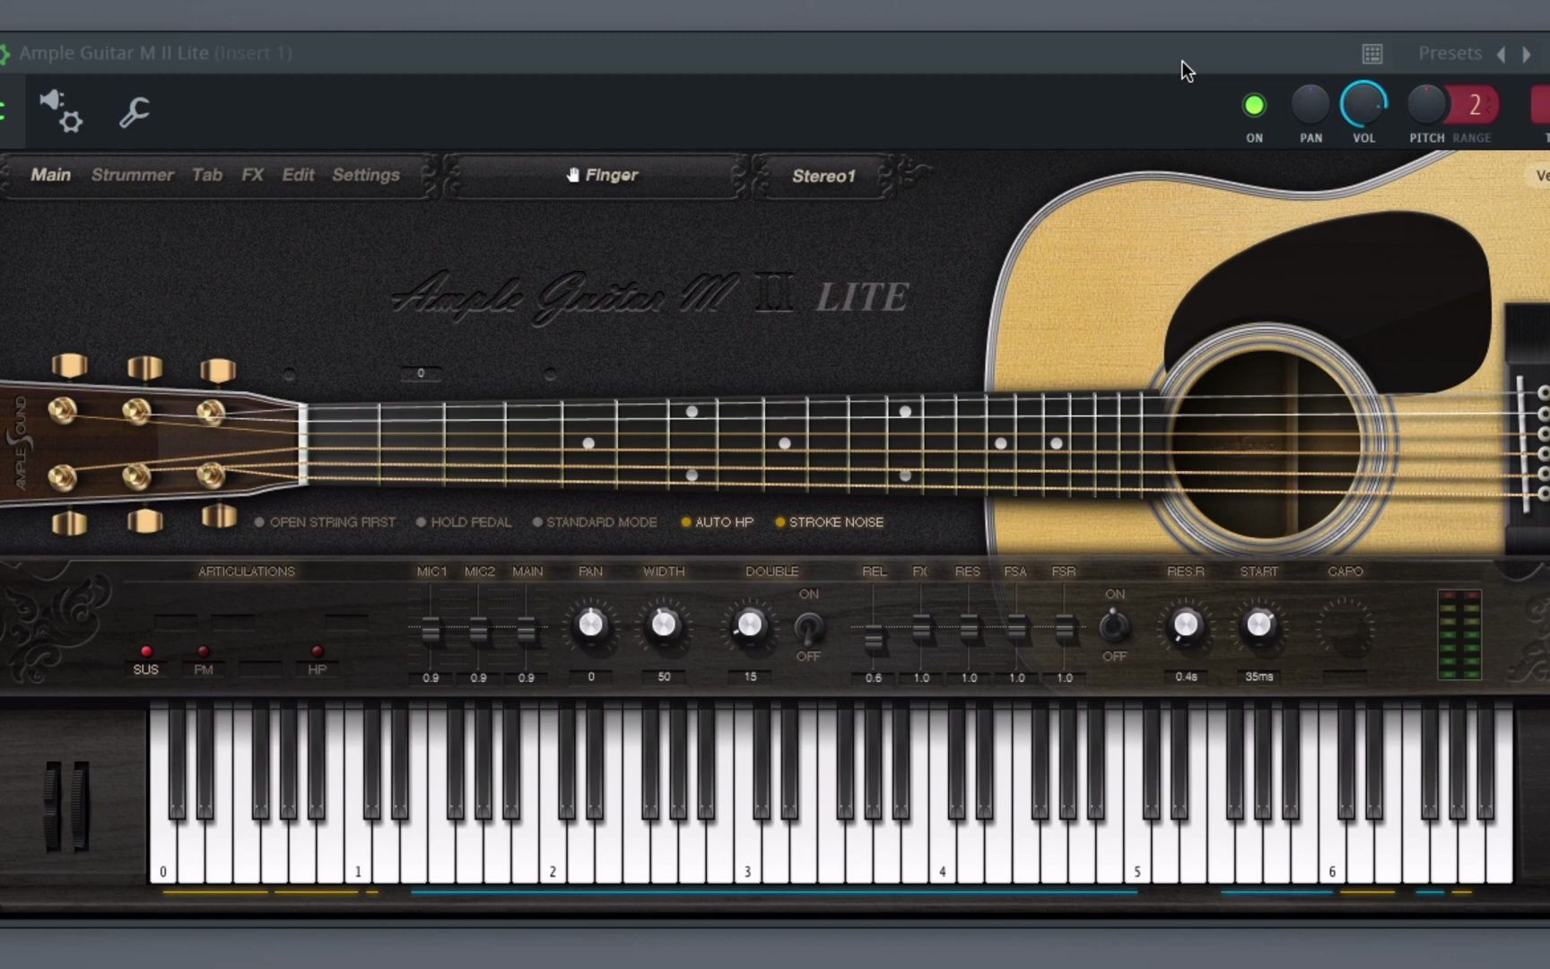Open the preset grid browser icon

click(1372, 54)
